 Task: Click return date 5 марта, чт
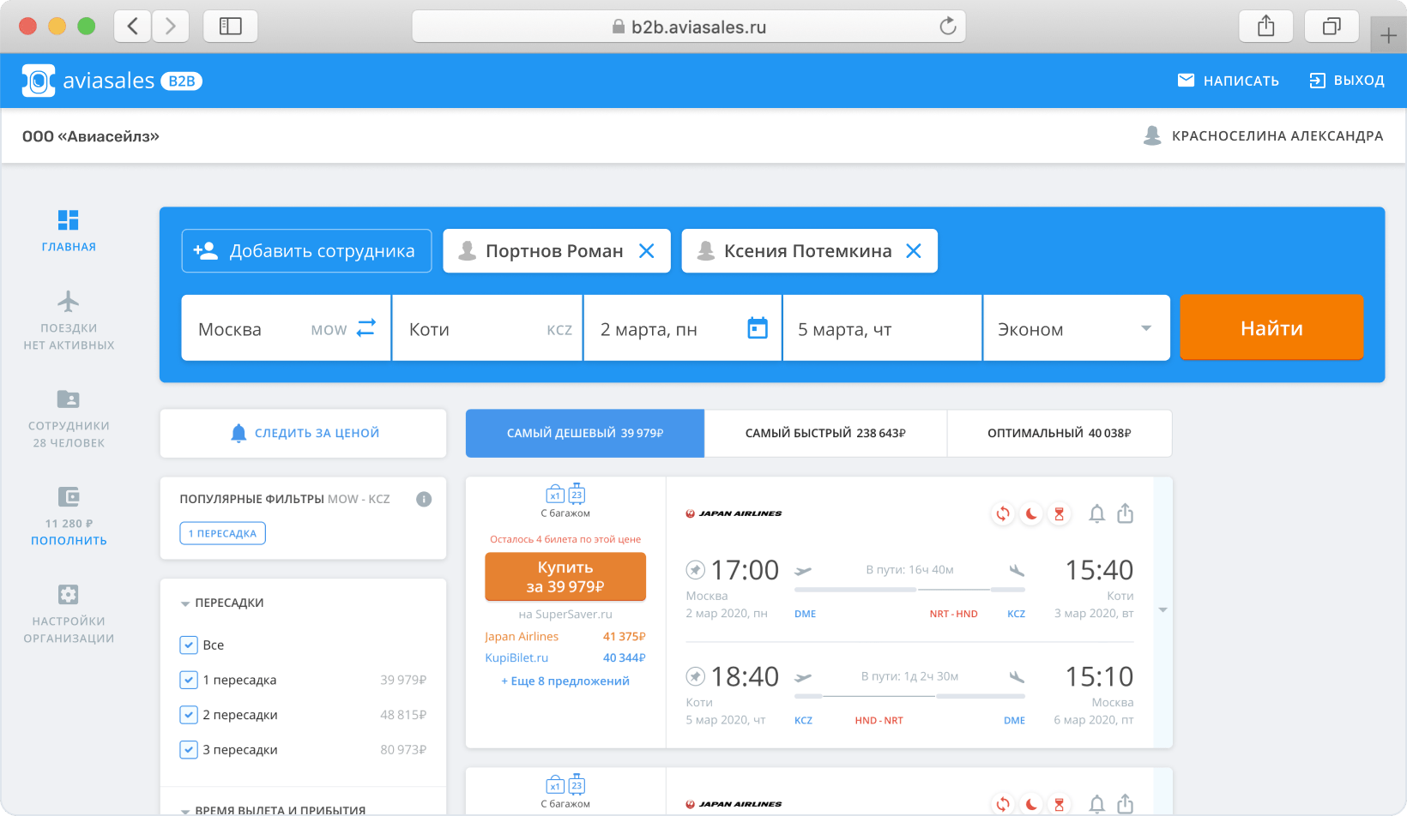point(882,329)
